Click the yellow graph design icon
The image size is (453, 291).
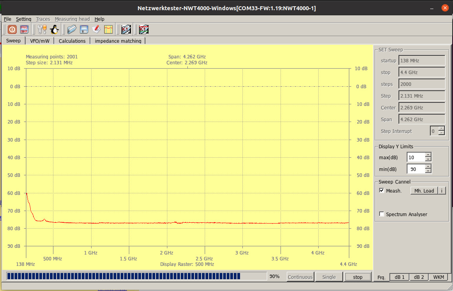tap(108, 29)
